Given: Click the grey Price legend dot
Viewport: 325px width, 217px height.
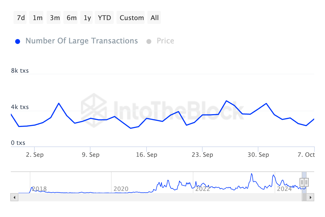Looking at the screenshot, I should point(149,42).
